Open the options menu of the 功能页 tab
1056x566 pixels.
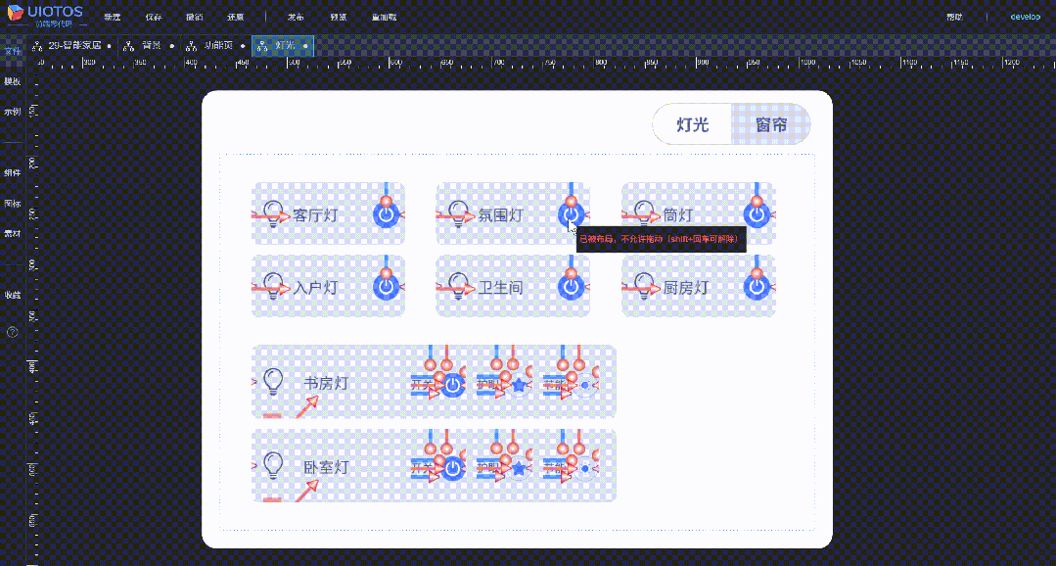pyautogui.click(x=243, y=46)
